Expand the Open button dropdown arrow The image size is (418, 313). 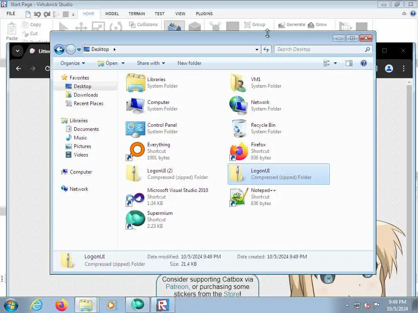(x=123, y=63)
